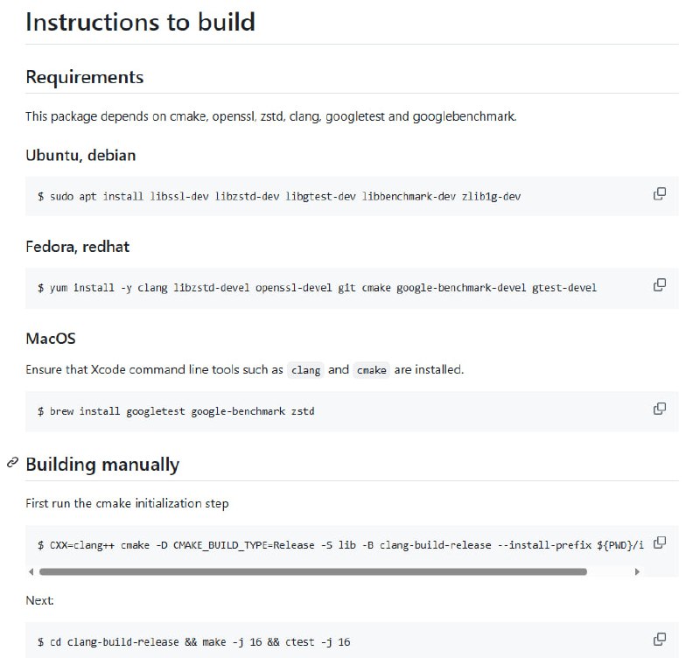Click the Building manually anchor link icon
Viewport: 700px width, 658px height.
[x=12, y=463]
